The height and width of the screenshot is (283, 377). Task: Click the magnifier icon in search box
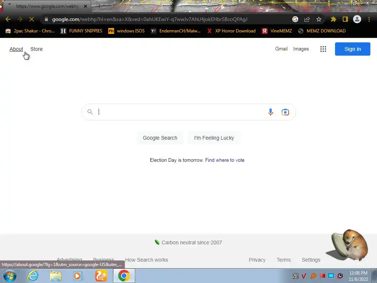90,112
